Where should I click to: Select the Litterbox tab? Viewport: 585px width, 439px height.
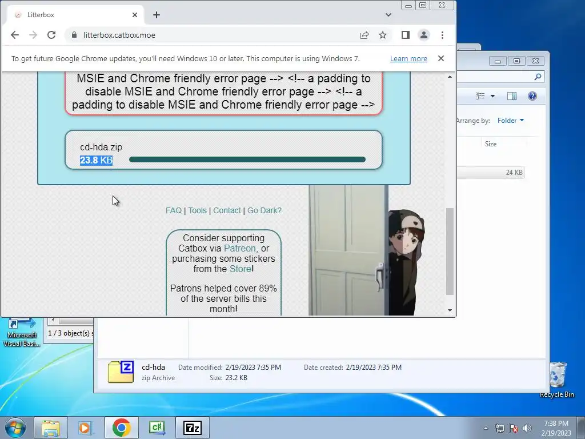(75, 15)
